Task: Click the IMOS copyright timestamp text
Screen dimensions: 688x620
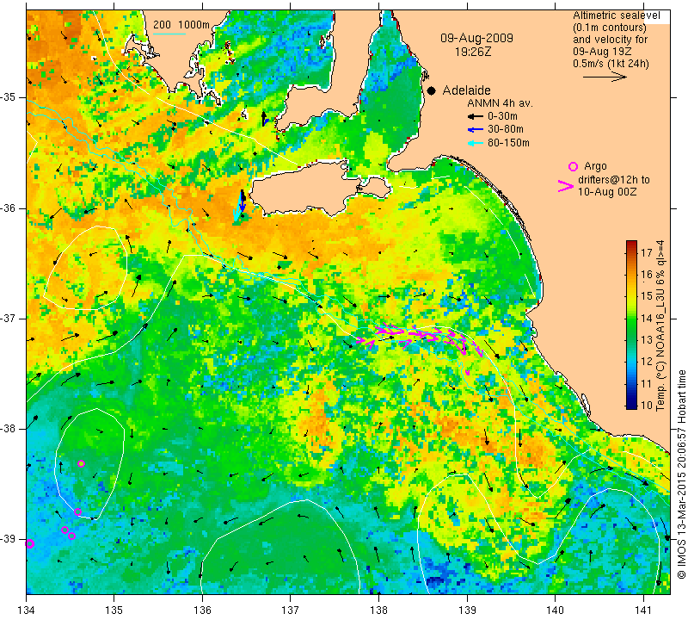Action: click(x=681, y=474)
